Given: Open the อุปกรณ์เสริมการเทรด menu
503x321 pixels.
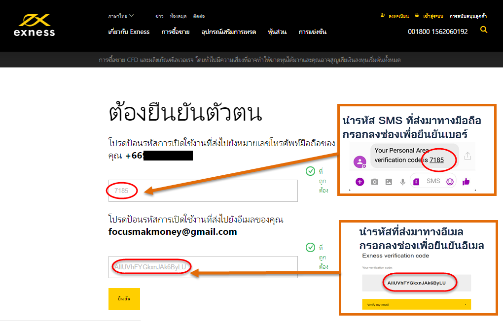Looking at the screenshot, I should coord(229,32).
